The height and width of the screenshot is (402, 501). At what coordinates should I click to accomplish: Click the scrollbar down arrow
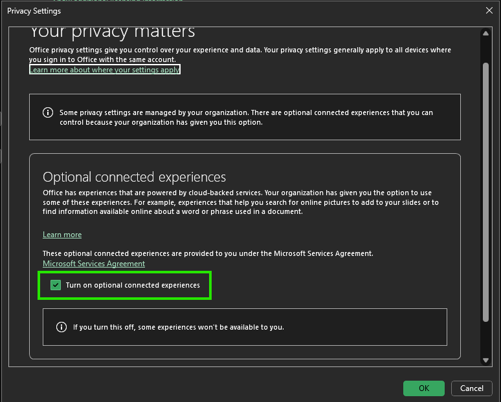[x=485, y=360]
